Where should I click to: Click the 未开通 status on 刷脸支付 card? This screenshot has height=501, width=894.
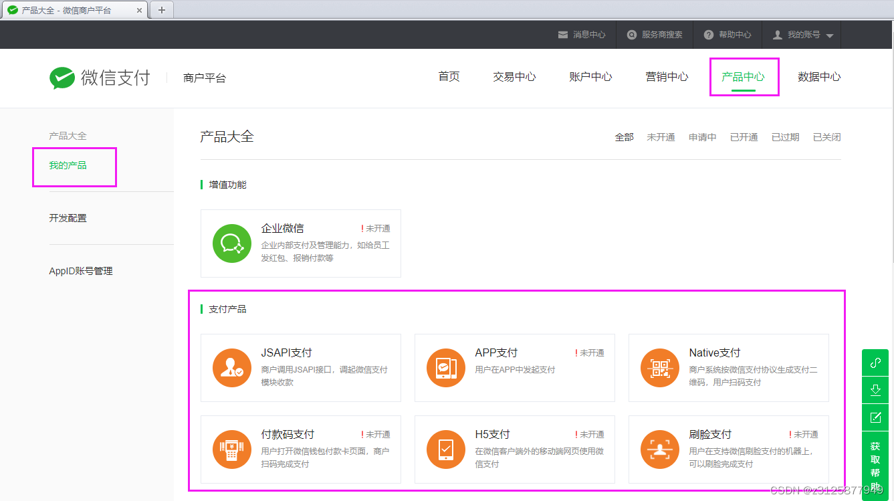(x=804, y=435)
